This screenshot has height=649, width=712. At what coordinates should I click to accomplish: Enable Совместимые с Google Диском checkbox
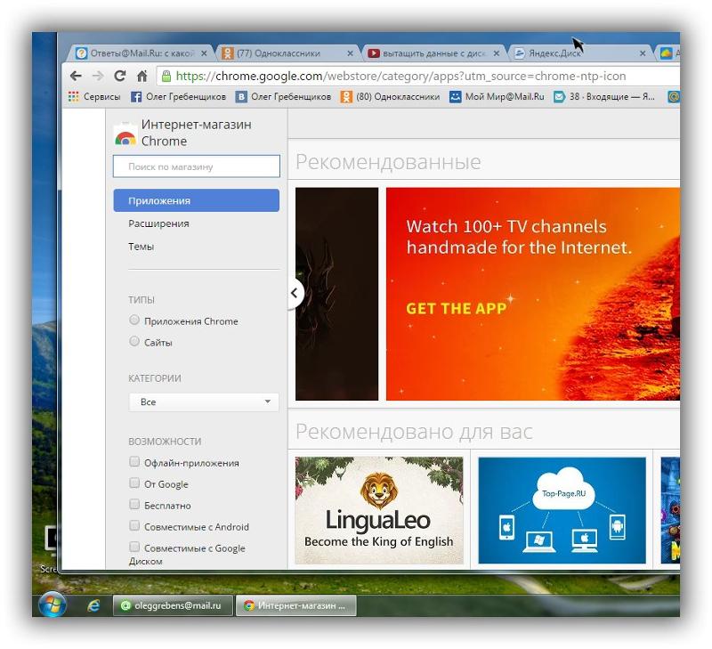pyautogui.click(x=134, y=547)
